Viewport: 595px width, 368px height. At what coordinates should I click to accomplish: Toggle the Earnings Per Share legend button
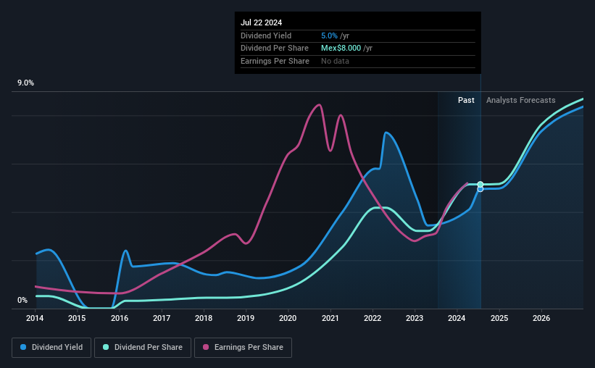[x=243, y=348]
